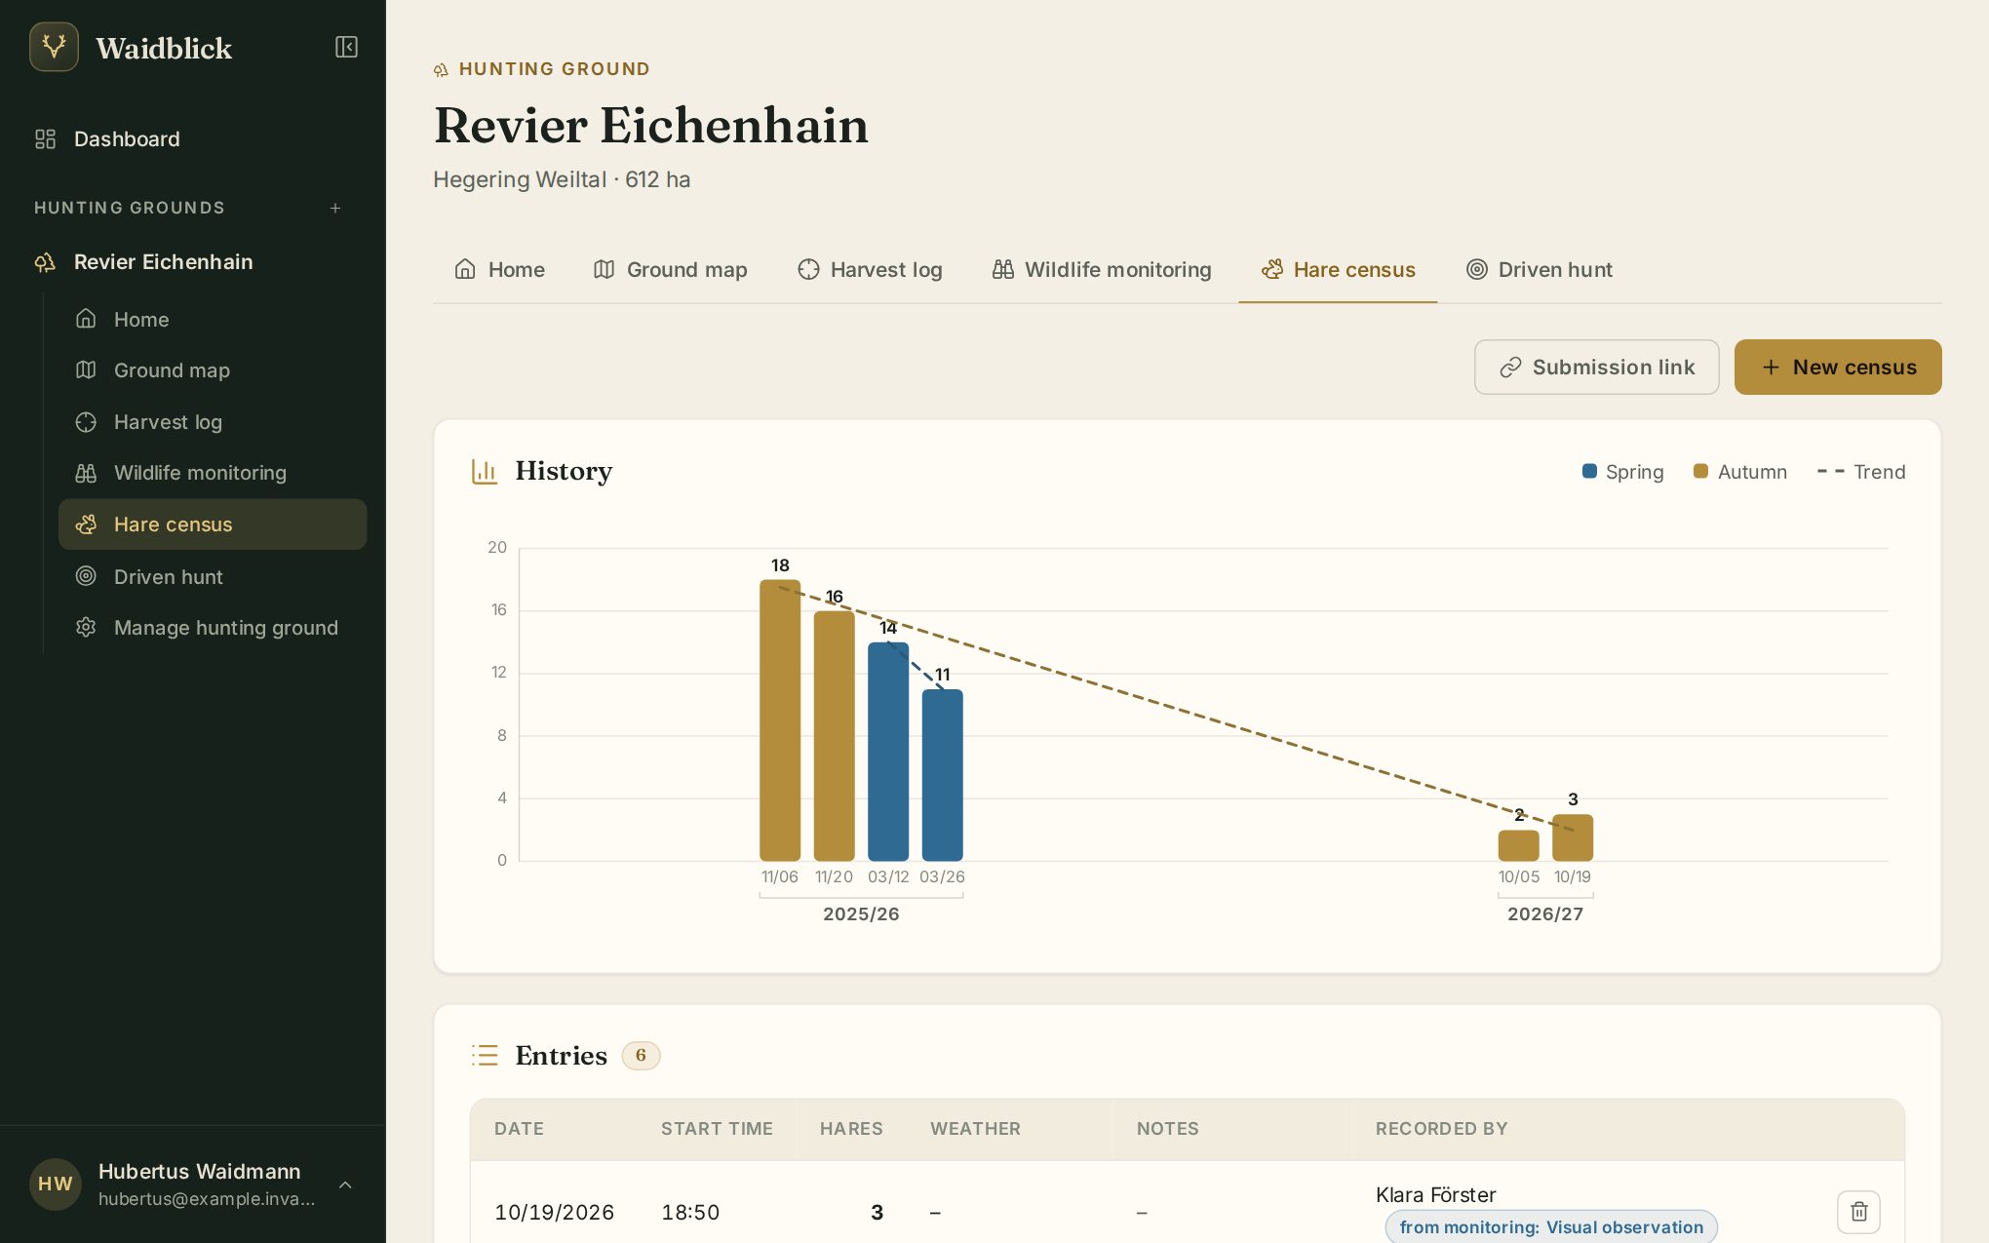Switch to the Harvest log tab
The height and width of the screenshot is (1243, 1989).
coord(870,270)
